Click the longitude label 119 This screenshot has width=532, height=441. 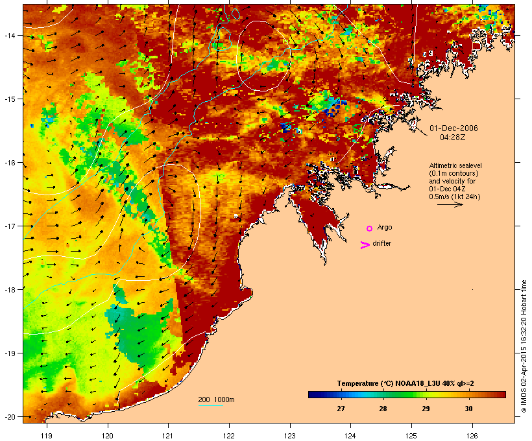coord(47,436)
